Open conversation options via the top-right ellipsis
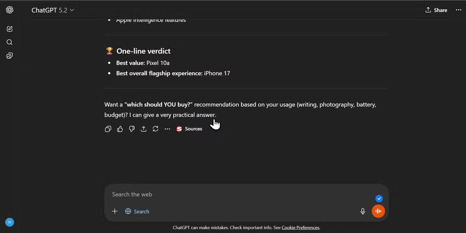The width and height of the screenshot is (466, 233). 459,10
